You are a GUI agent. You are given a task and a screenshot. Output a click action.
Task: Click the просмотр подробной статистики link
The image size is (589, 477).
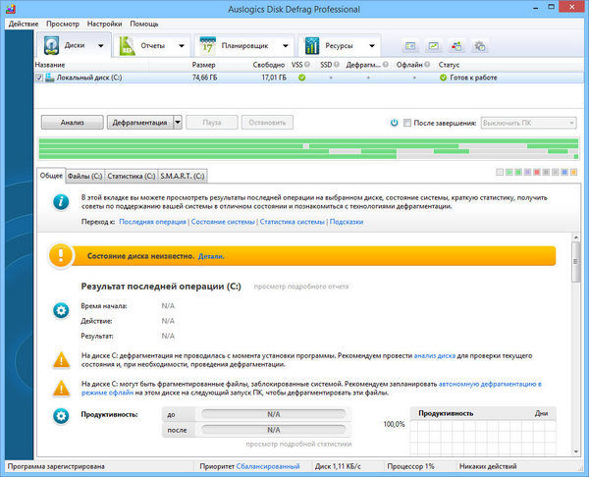[x=298, y=444]
